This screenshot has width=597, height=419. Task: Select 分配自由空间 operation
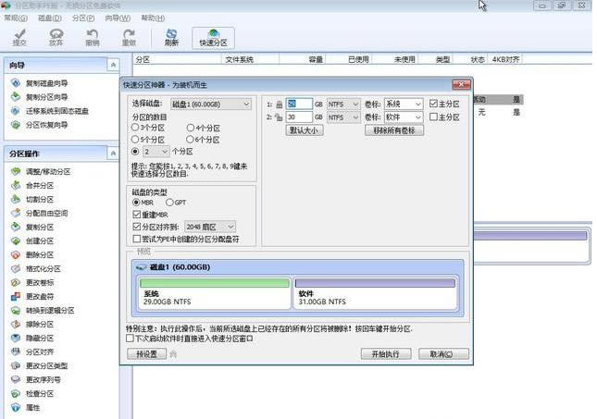[46, 213]
